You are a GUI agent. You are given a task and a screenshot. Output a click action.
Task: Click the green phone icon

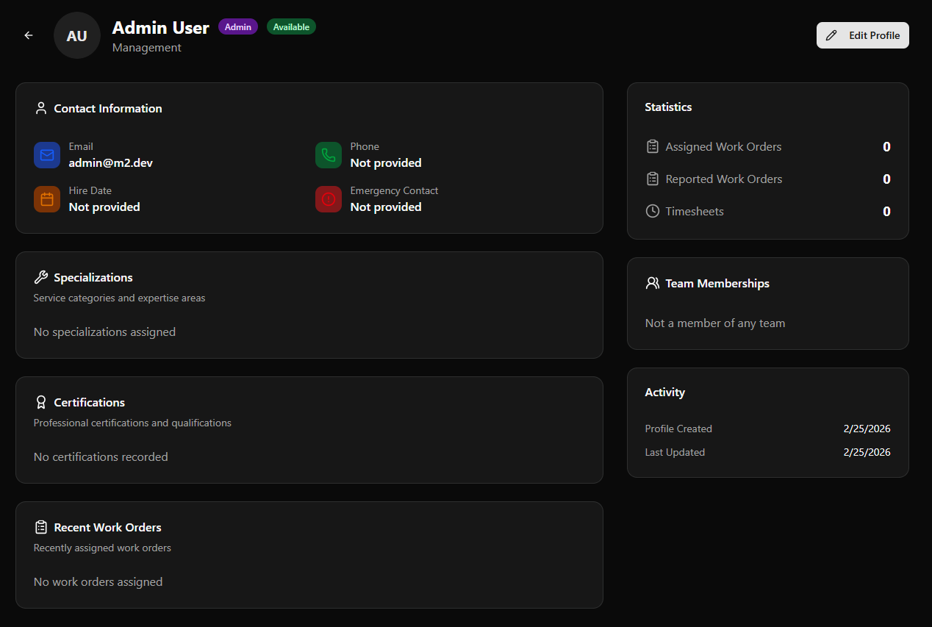pyautogui.click(x=329, y=155)
